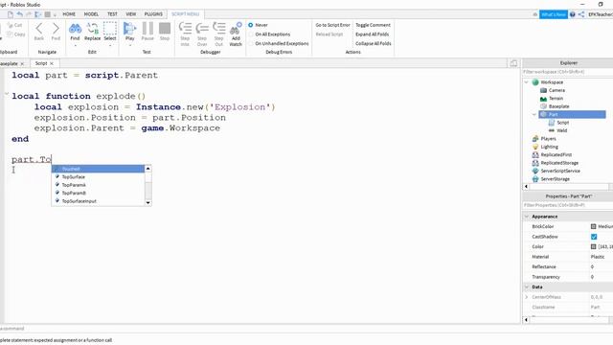613x345 pixels.
Task: Select the Weld object in Explorer
Action: [561, 130]
